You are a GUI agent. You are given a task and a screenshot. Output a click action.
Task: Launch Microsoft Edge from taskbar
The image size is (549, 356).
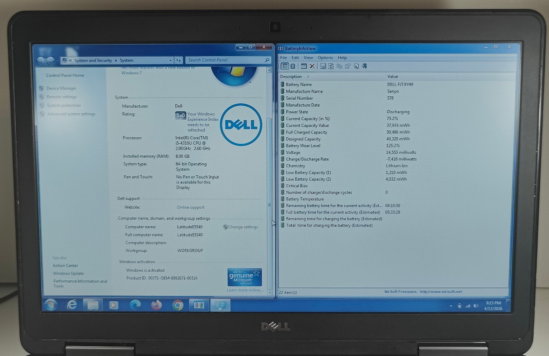click(135, 305)
